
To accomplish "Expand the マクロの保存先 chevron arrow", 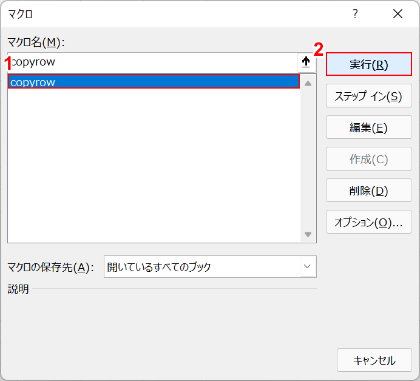I will pyautogui.click(x=308, y=266).
